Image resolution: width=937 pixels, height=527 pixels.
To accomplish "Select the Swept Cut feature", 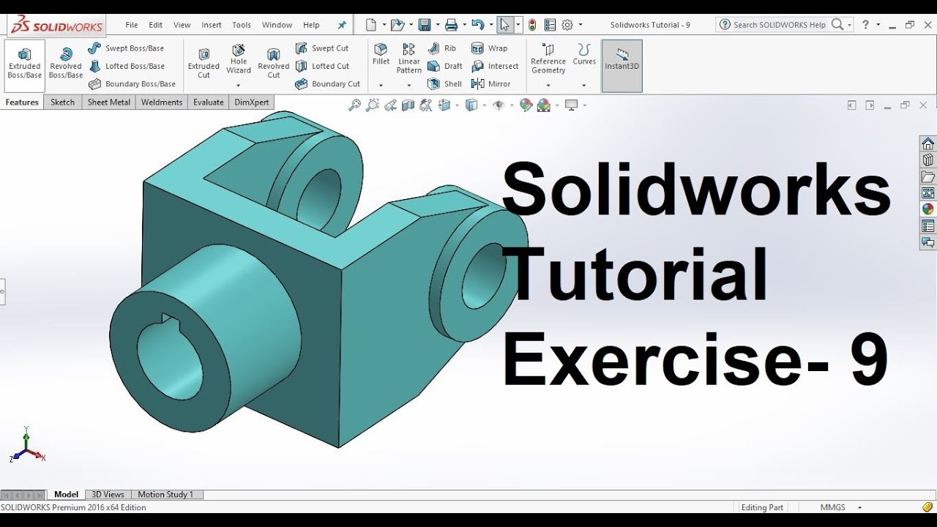I will (322, 48).
